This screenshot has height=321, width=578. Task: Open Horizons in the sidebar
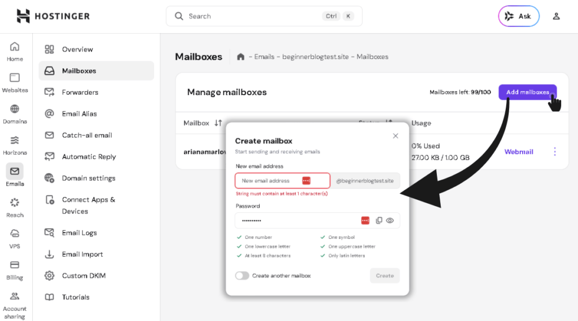tap(15, 146)
